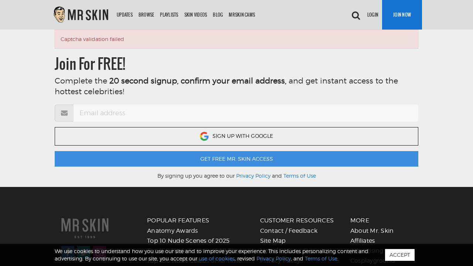Focus the Email address input field
Image resolution: width=473 pixels, height=266 pixels.
point(246,113)
